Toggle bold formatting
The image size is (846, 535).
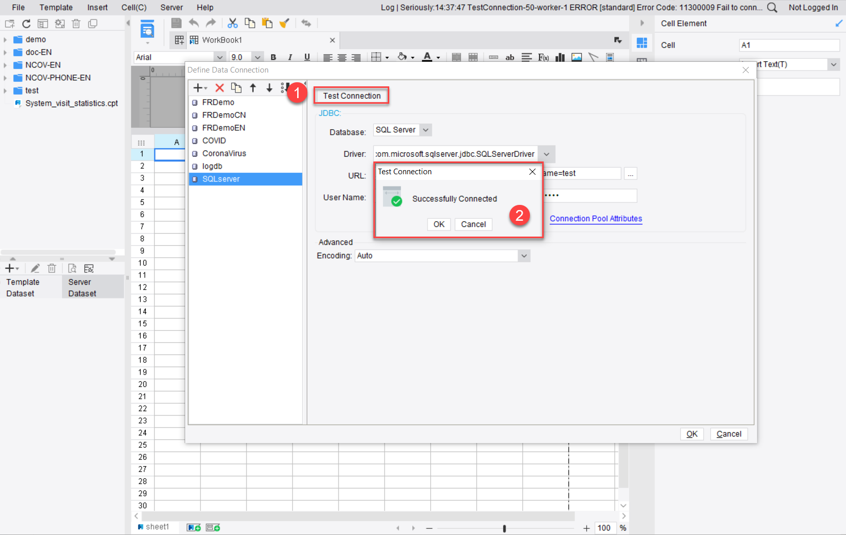click(x=274, y=57)
